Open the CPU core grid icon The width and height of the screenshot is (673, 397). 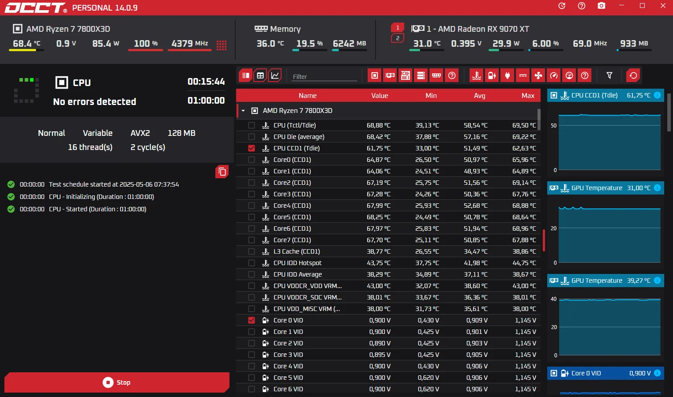coord(222,45)
